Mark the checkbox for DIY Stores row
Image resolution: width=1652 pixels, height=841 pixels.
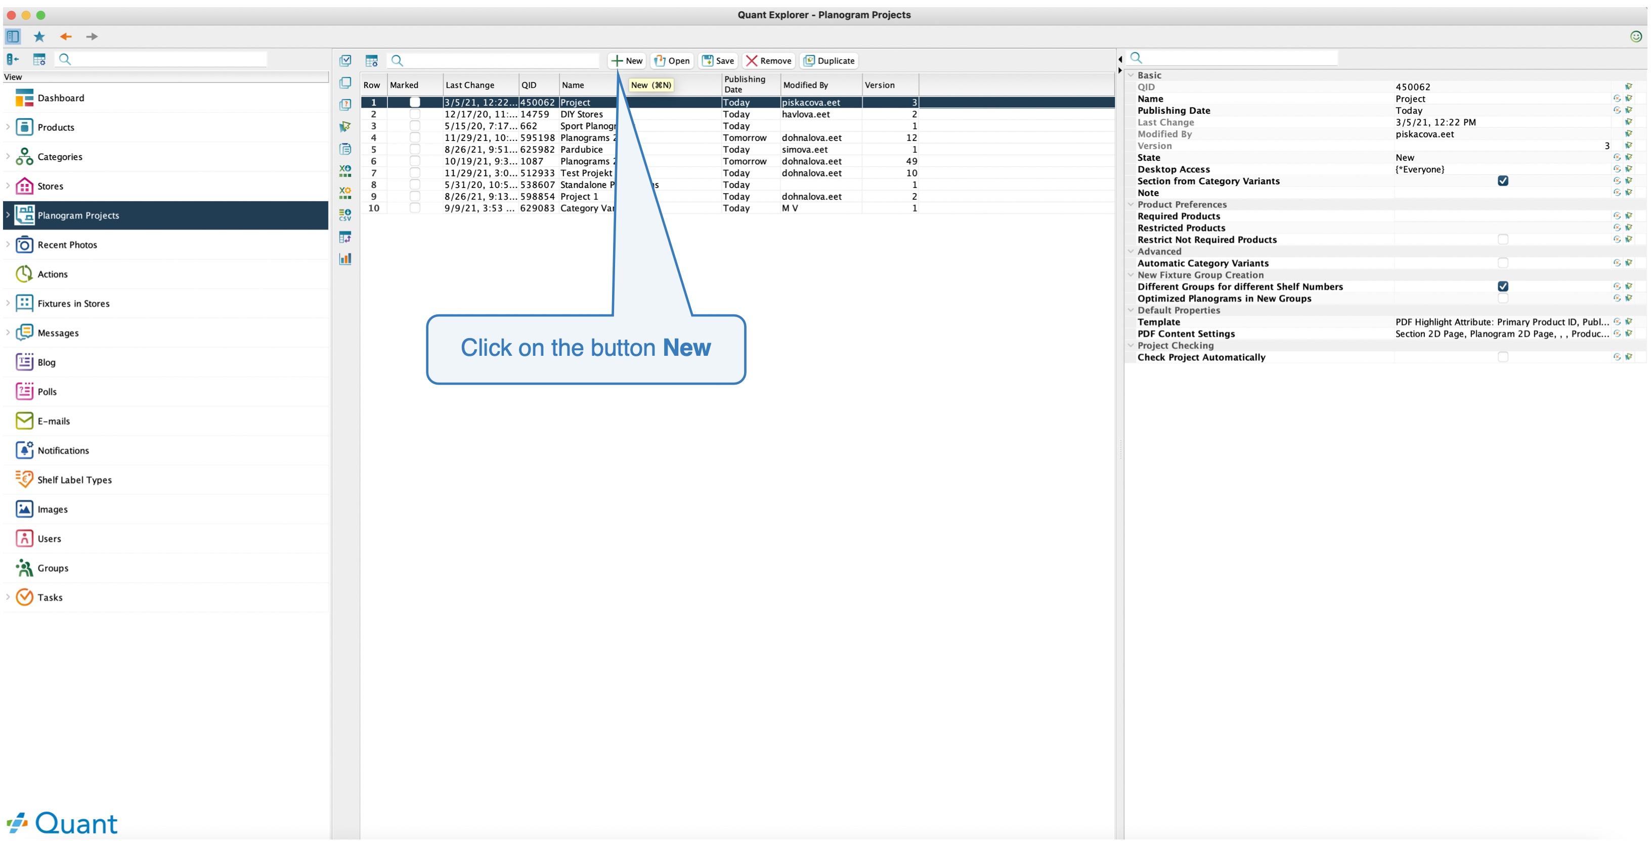[415, 114]
